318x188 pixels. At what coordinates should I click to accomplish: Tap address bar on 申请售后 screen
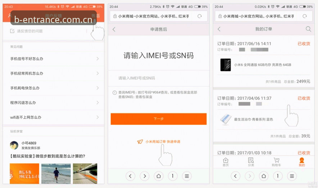click(x=159, y=16)
